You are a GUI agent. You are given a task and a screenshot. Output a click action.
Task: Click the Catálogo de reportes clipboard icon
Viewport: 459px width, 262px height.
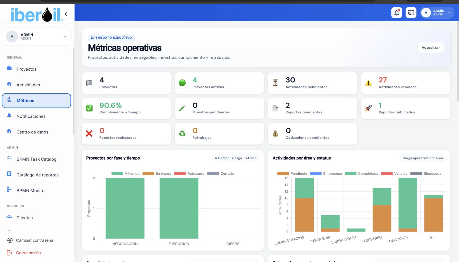[9, 174]
